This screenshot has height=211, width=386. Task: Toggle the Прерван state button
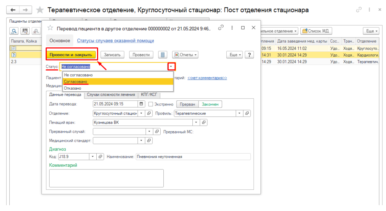pyautogui.click(x=187, y=104)
